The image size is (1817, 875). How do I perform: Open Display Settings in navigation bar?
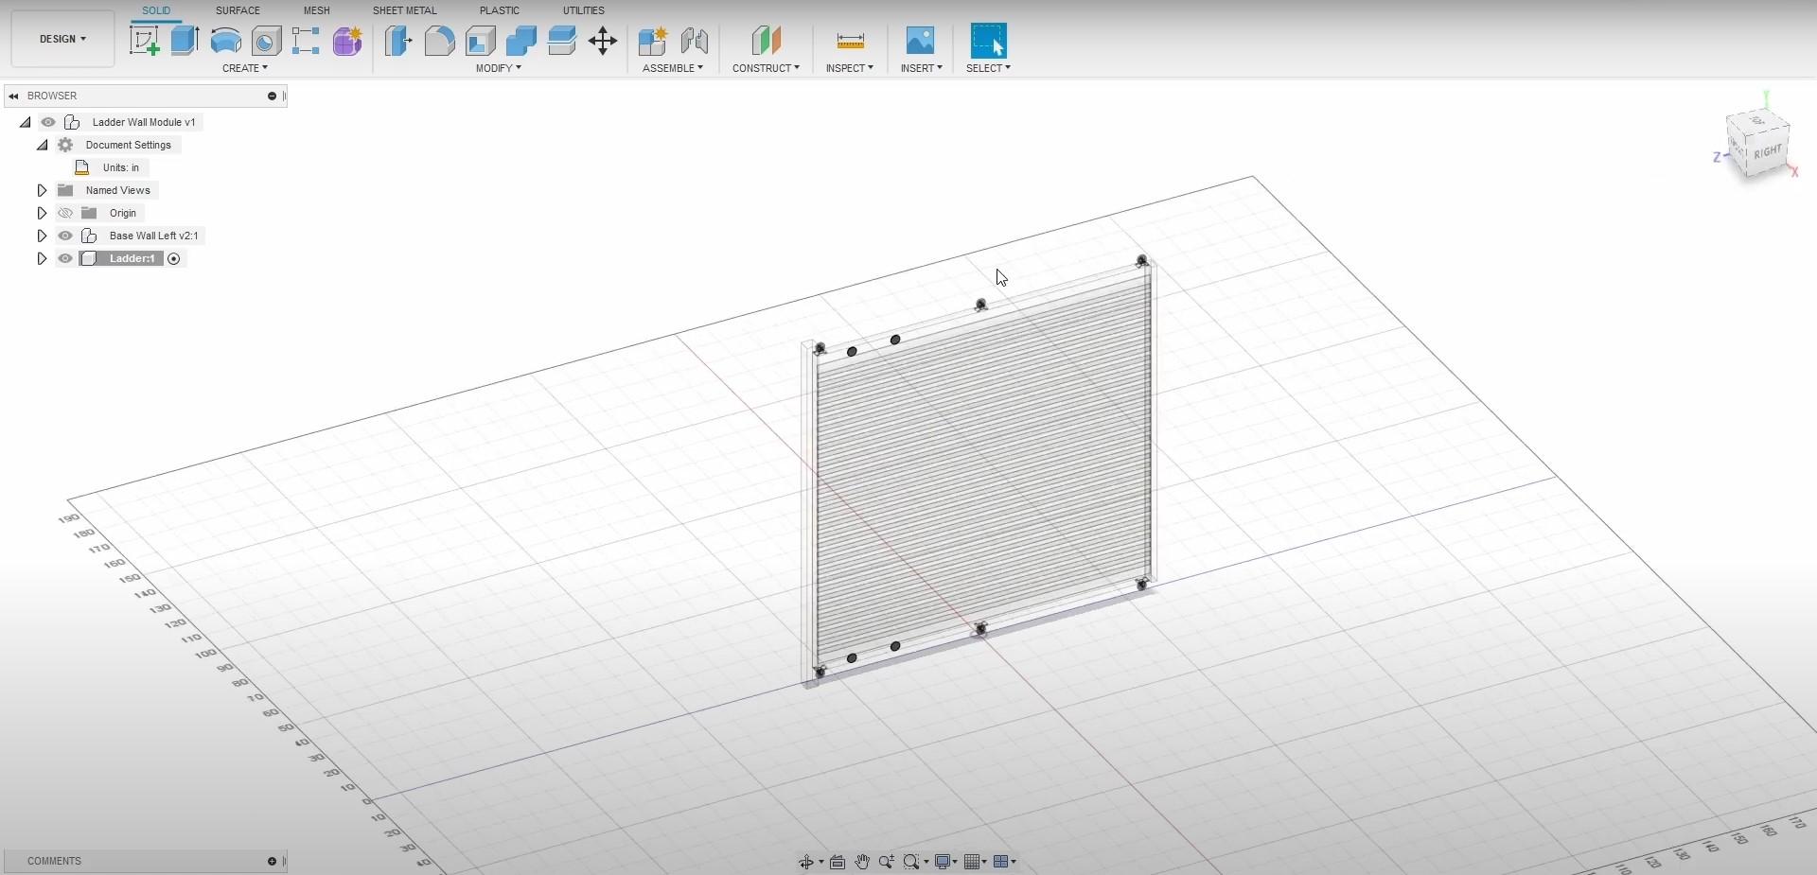click(x=943, y=862)
